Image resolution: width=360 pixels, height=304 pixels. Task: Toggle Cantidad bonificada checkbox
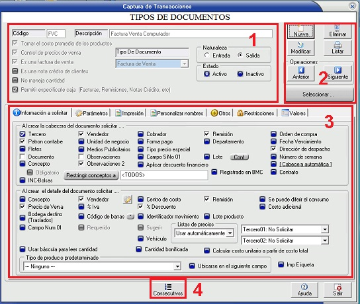[x=139, y=249]
